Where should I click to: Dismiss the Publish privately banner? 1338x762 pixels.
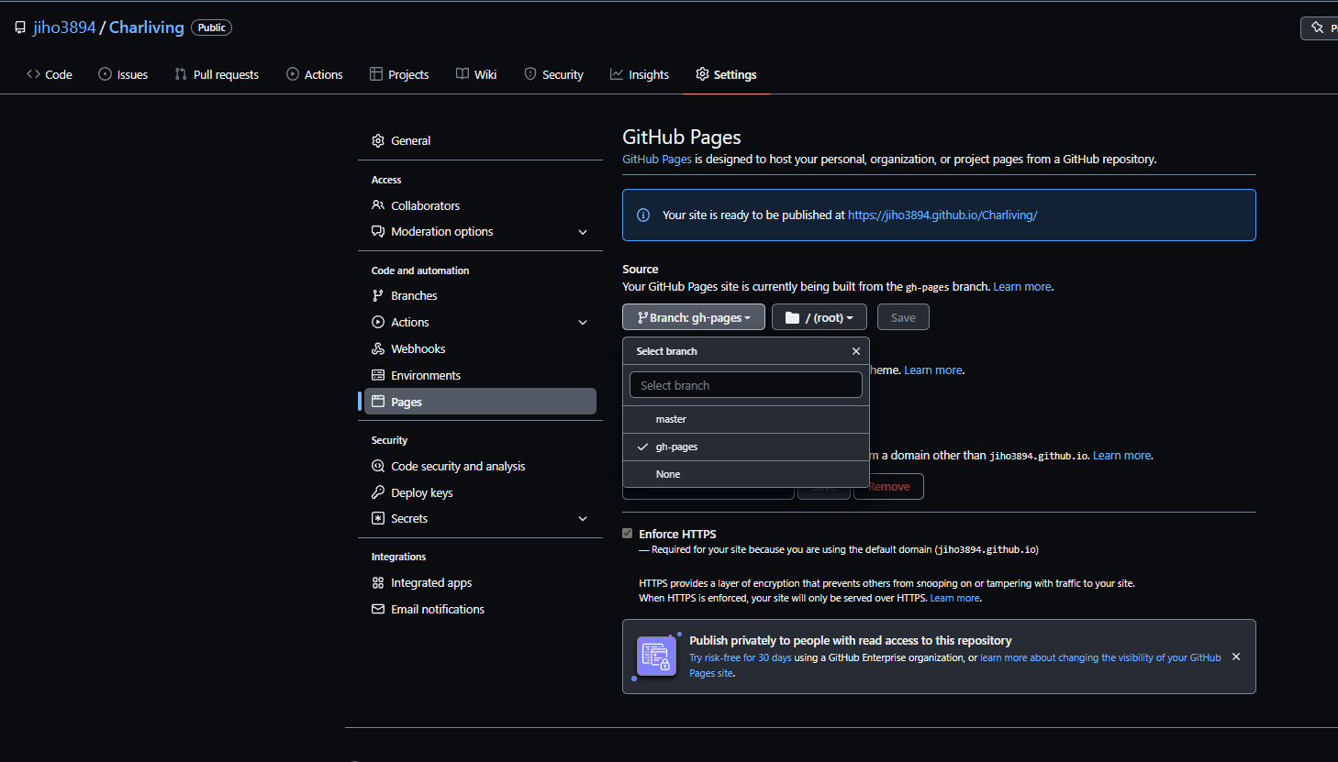tap(1236, 657)
